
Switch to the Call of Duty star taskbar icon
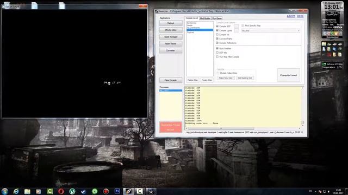click(151, 191)
